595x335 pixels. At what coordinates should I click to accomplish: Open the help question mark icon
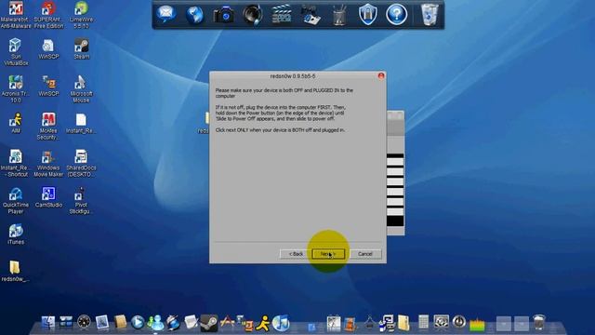click(397, 15)
